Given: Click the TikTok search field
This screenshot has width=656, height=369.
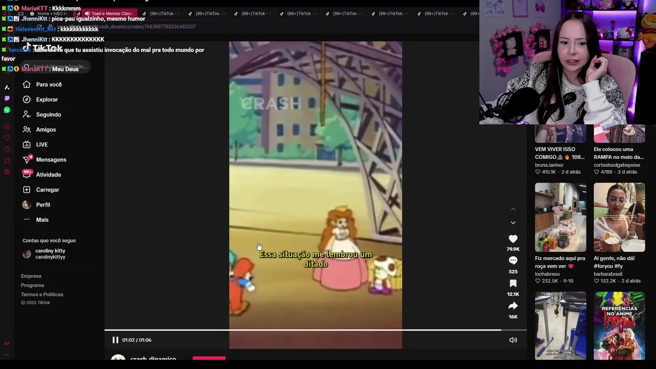Looking at the screenshot, I should tap(56, 67).
